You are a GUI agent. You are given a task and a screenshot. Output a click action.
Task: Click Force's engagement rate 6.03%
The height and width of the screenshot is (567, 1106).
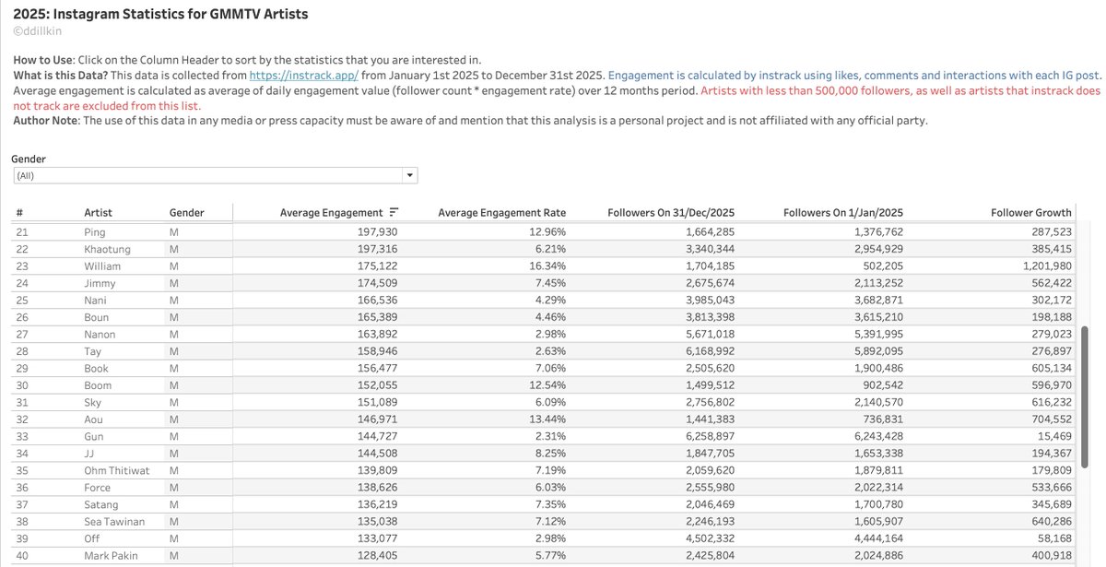coord(550,488)
